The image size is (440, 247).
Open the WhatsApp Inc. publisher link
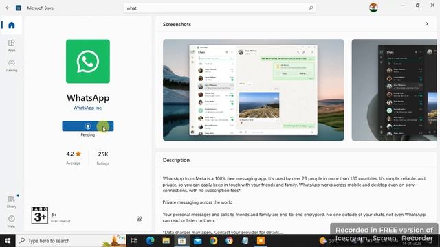click(x=88, y=108)
